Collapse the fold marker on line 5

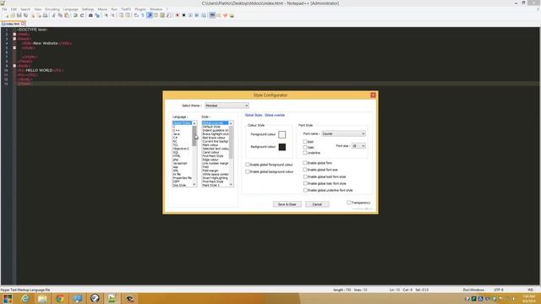pyautogui.click(x=14, y=48)
